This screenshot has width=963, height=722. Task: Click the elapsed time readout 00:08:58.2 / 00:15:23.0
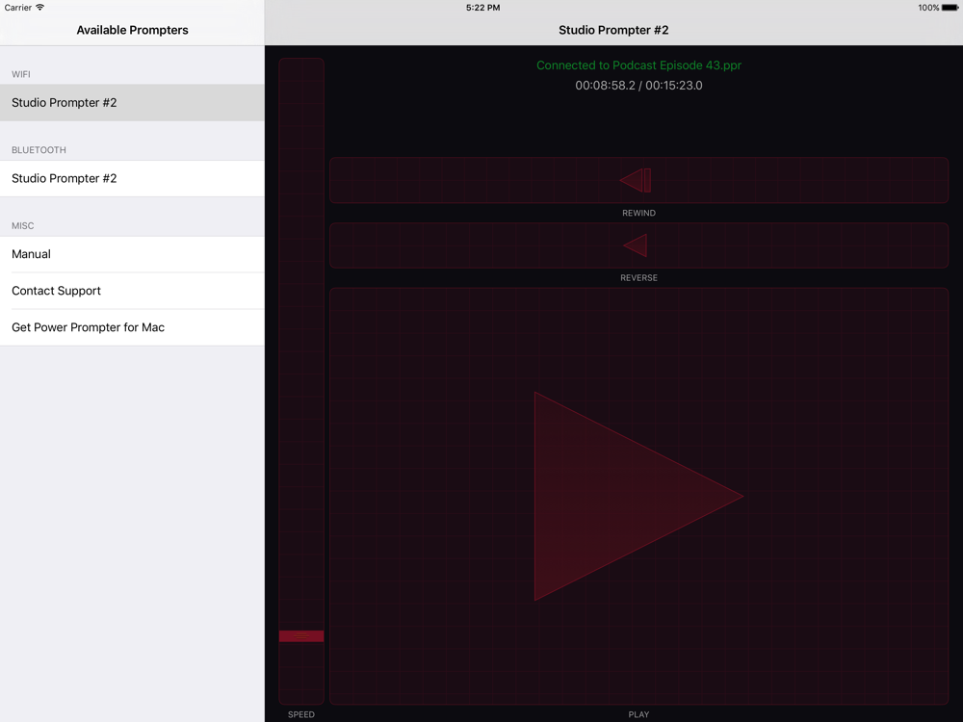coord(638,86)
